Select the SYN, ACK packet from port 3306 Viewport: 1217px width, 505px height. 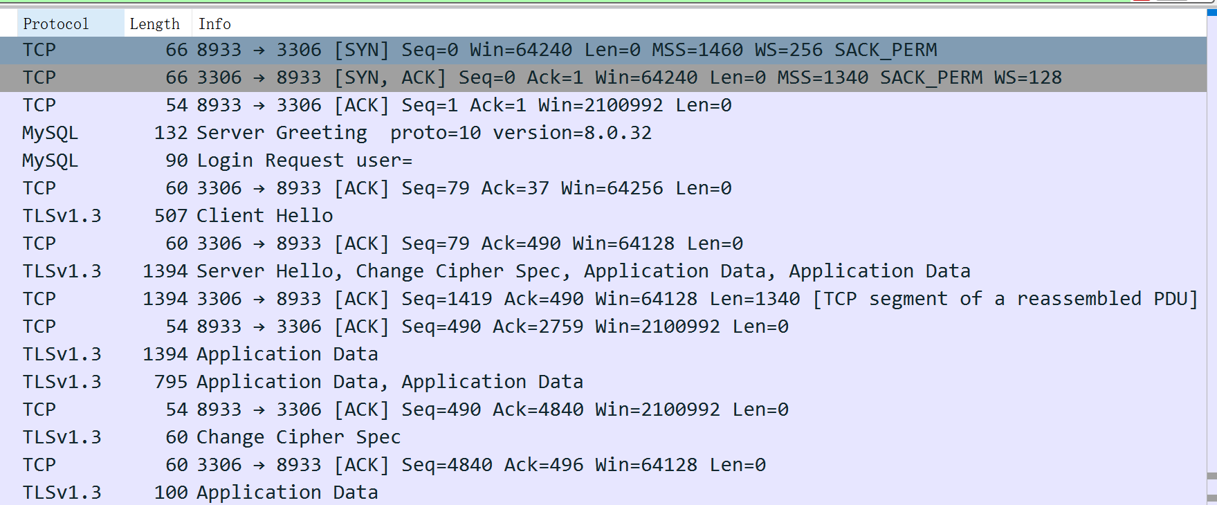click(415, 77)
